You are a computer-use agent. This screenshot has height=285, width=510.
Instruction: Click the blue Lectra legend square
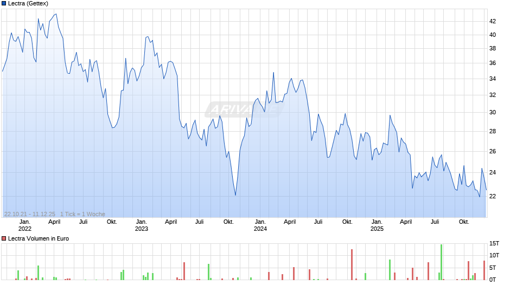[x=4, y=4]
